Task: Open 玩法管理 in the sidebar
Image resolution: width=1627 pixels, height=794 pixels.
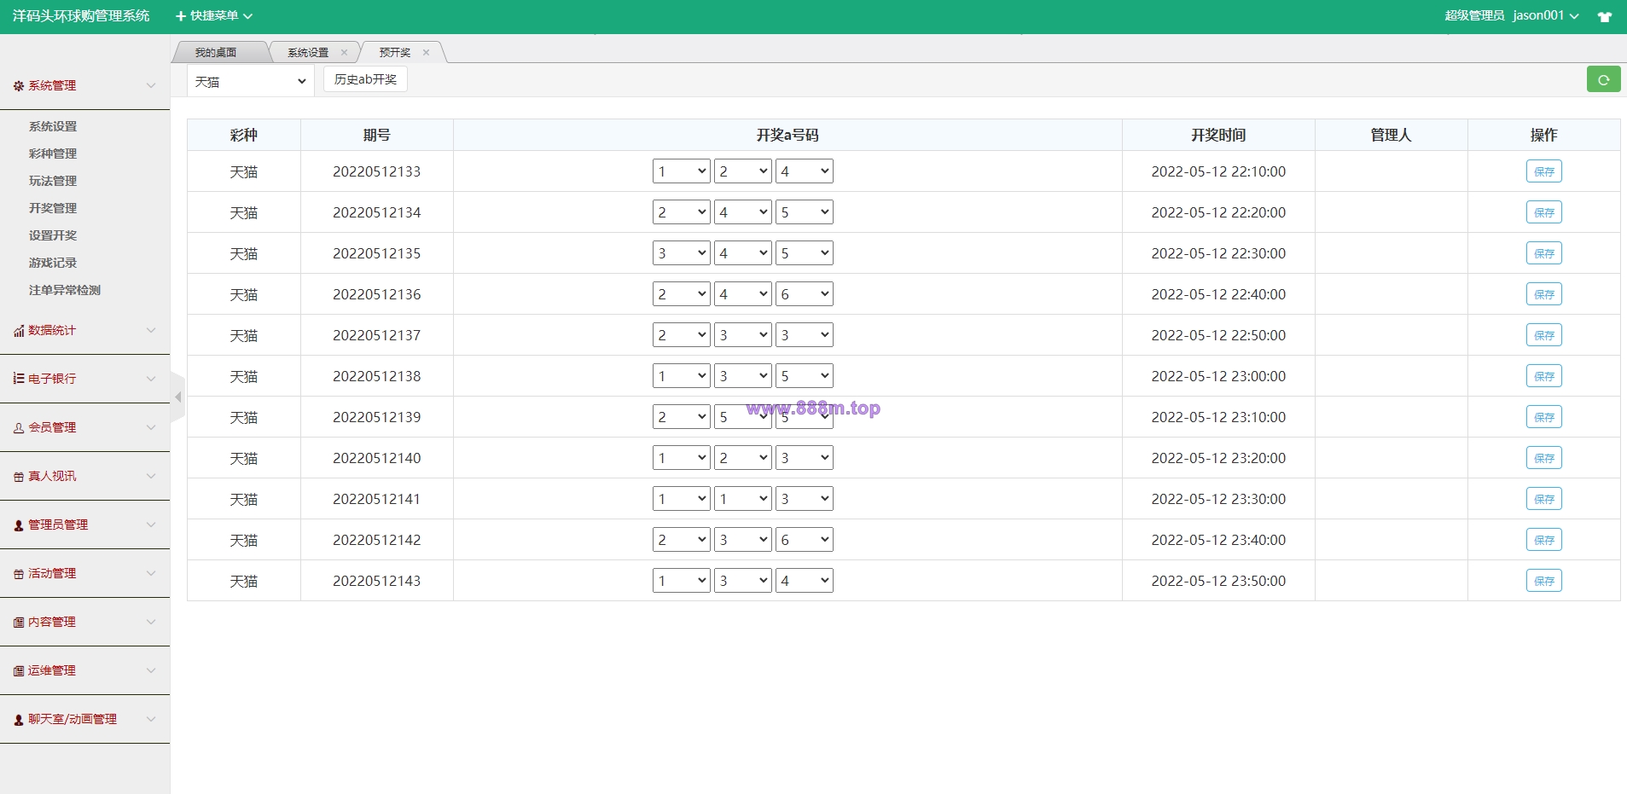Action: pos(53,181)
